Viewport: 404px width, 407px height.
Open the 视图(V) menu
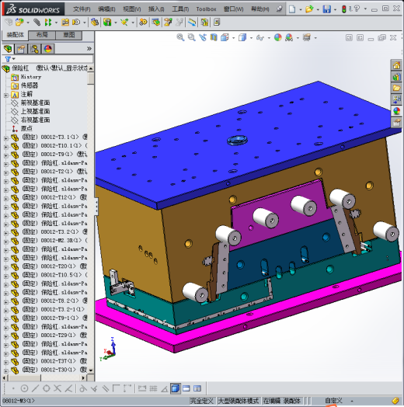(x=132, y=9)
